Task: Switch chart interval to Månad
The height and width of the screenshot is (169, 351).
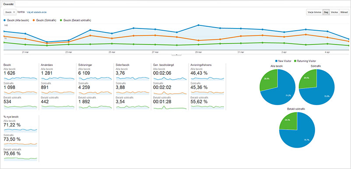Action: tap(344, 12)
